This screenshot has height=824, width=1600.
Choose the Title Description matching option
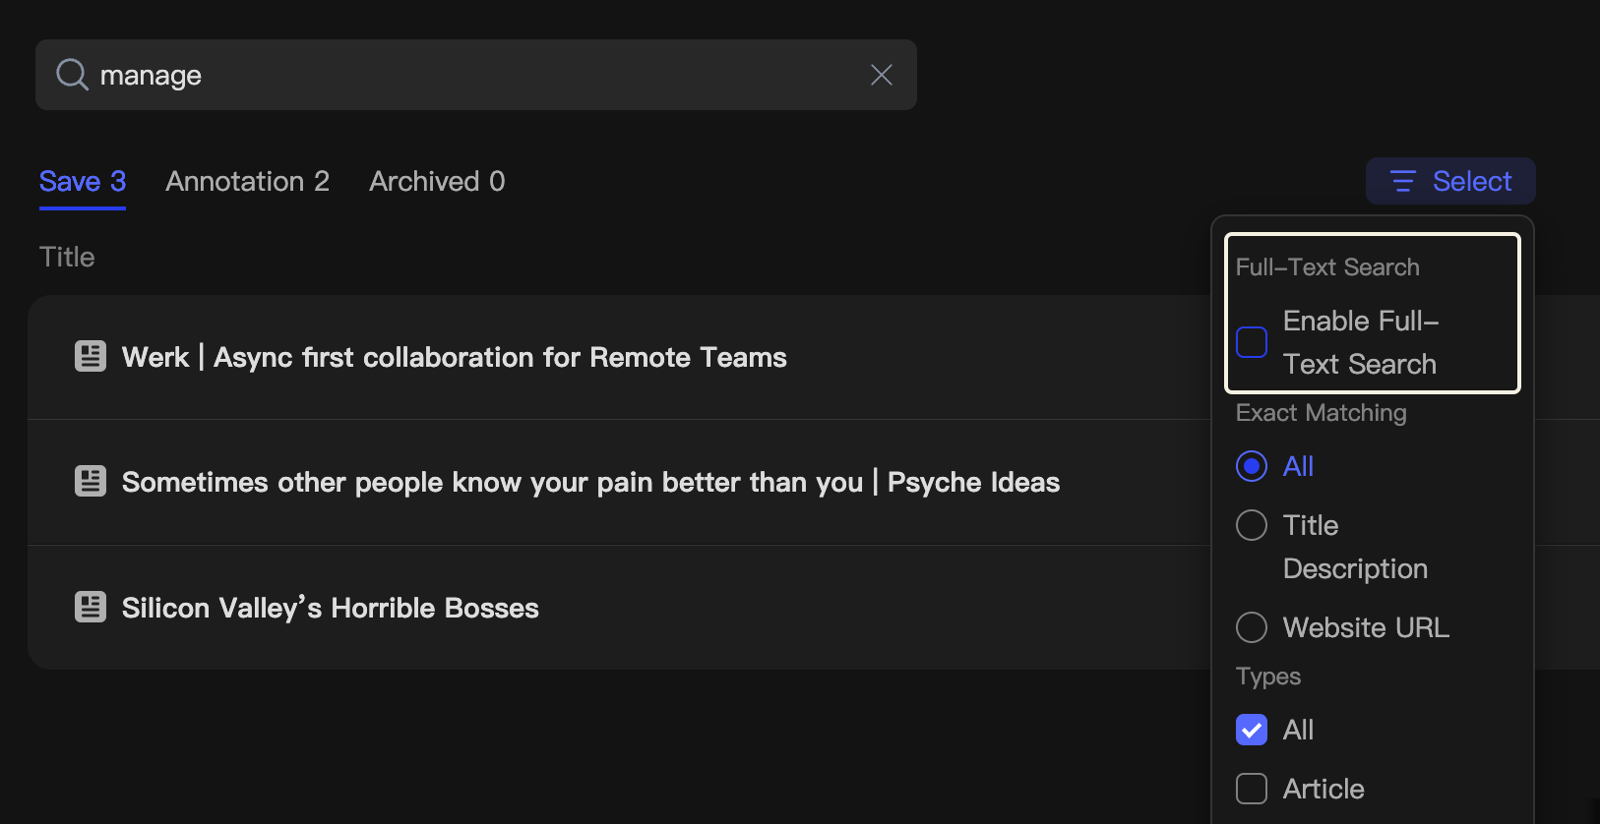coord(1252,525)
